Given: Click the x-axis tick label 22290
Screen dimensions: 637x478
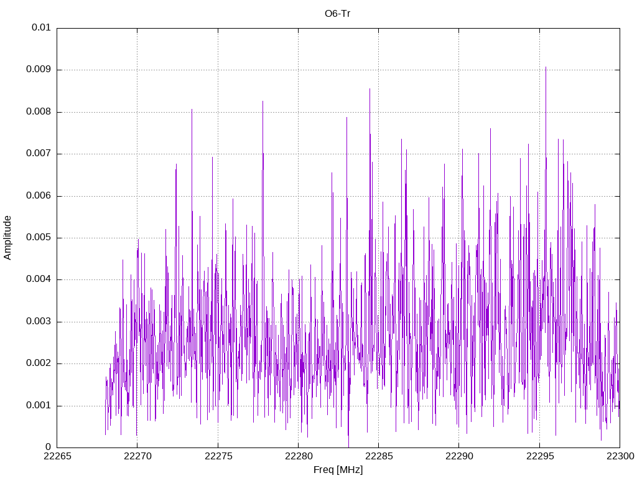Looking at the screenshot, I should (x=460, y=456).
